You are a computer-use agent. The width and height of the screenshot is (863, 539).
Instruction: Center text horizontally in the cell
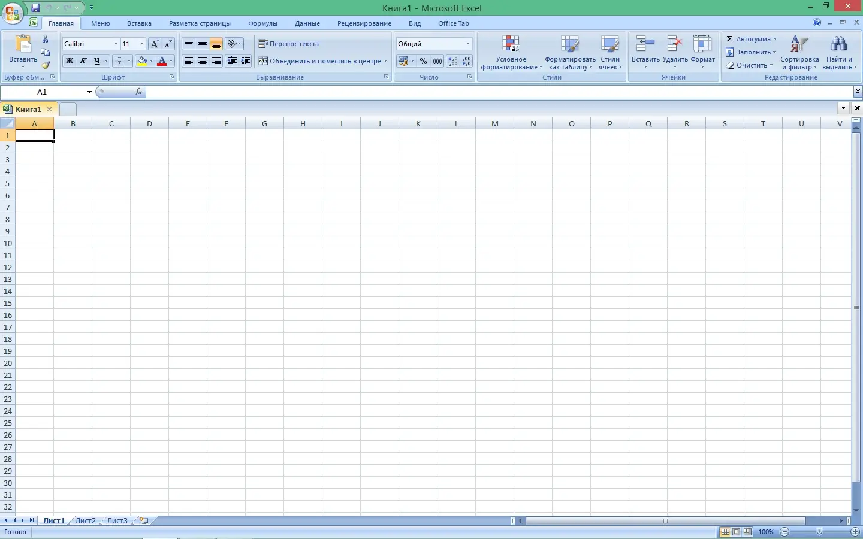pyautogui.click(x=203, y=61)
